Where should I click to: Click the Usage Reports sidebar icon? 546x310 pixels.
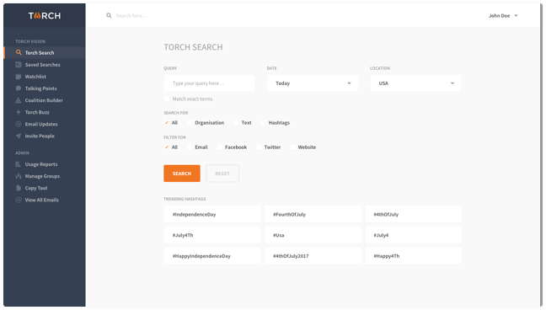(x=19, y=164)
